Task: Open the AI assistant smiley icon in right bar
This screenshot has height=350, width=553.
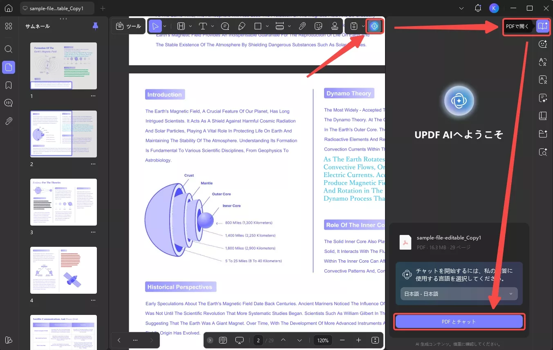Action: pos(543,44)
